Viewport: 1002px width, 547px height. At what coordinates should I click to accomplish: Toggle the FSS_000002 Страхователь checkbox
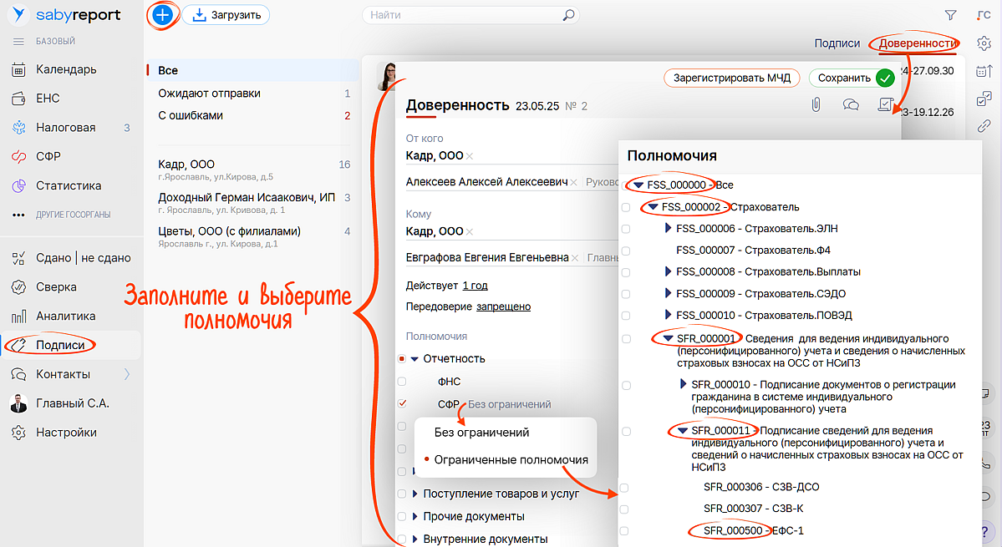point(625,206)
